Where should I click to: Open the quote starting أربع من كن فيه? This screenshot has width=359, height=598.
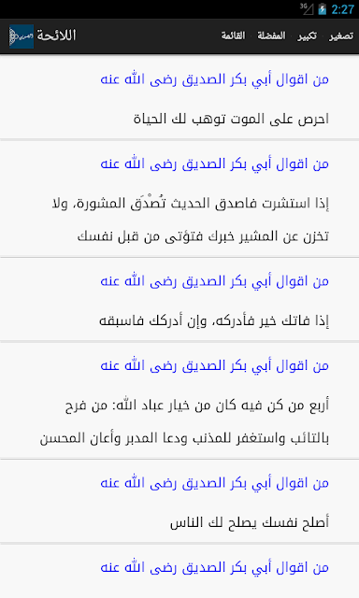[x=197, y=405]
